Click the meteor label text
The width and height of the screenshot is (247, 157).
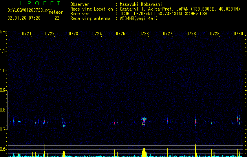coord(56,12)
